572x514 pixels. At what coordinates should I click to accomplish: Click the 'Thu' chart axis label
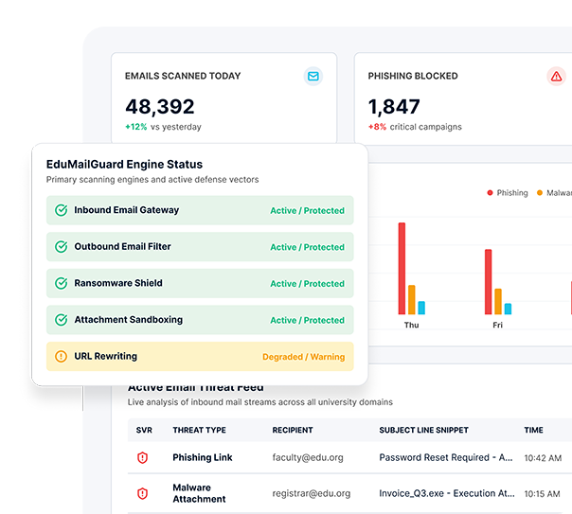pyautogui.click(x=412, y=326)
